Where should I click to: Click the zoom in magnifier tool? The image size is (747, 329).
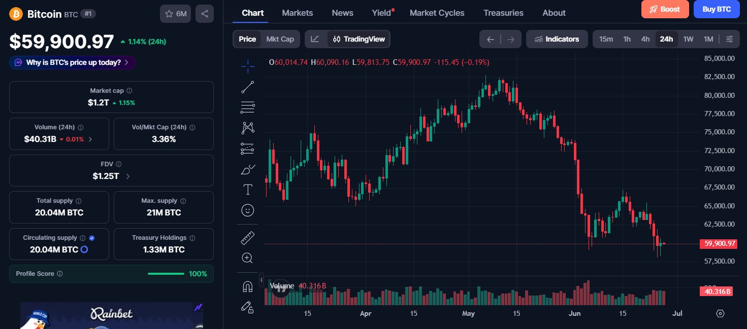pyautogui.click(x=248, y=258)
